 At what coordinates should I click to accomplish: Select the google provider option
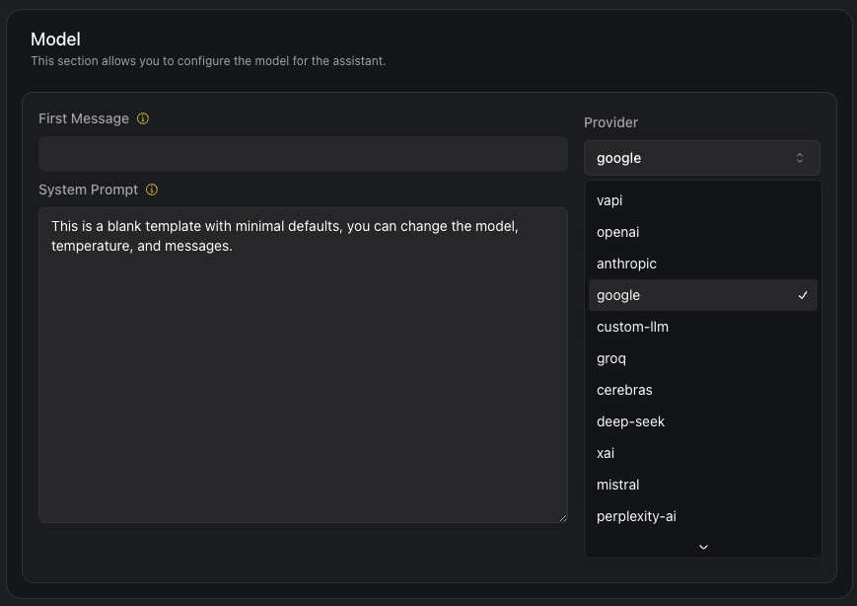(x=618, y=295)
